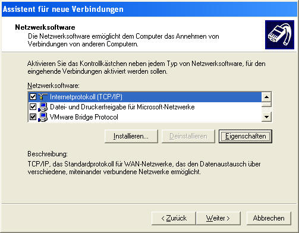Select the Internetprotokoll (TCP/IP) list entry

click(x=145, y=97)
